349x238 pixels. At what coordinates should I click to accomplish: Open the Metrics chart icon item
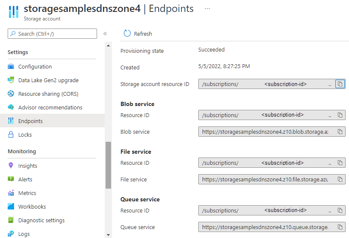[11, 193]
